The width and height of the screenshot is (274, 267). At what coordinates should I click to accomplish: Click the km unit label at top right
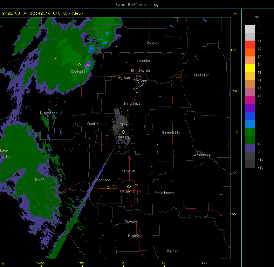coord(236,13)
